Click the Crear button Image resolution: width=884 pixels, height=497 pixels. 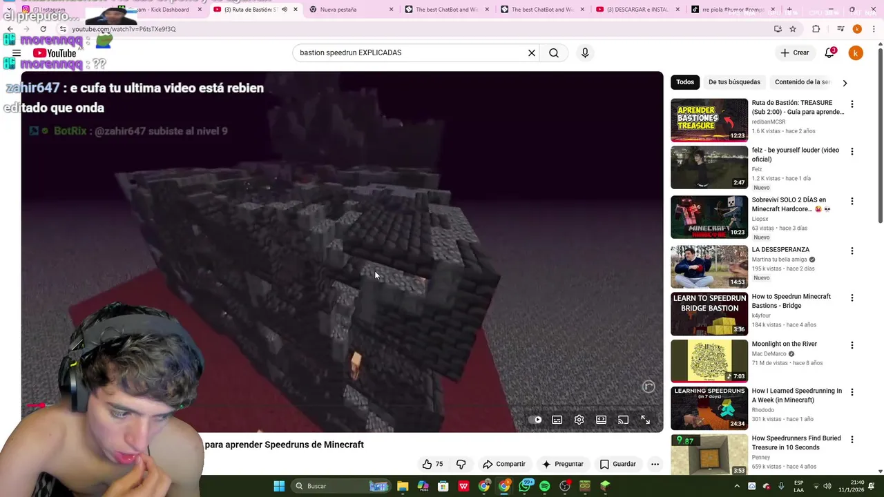click(794, 52)
